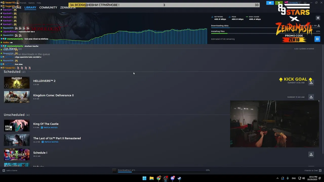
Task: Open Chrome from the taskbar
Action: 158,178
